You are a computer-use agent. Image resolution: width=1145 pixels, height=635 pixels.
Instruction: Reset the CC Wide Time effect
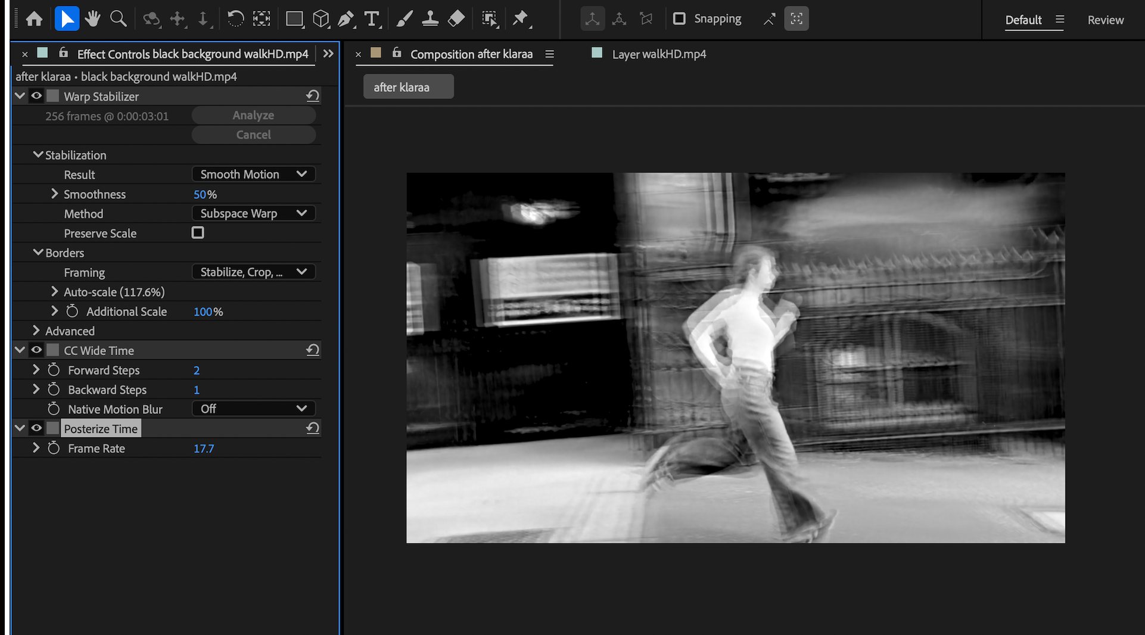click(313, 350)
